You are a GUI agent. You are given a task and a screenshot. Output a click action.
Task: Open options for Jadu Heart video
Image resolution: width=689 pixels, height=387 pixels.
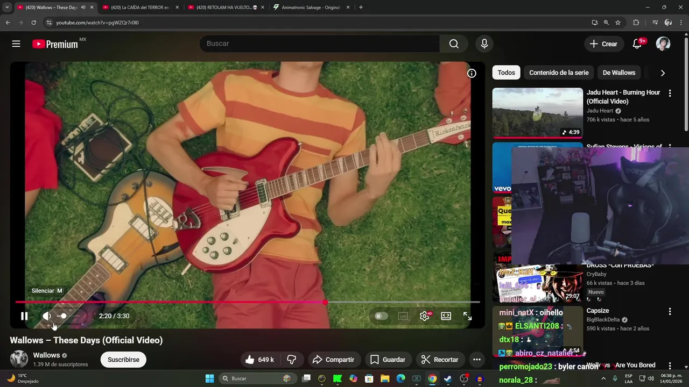670,93
